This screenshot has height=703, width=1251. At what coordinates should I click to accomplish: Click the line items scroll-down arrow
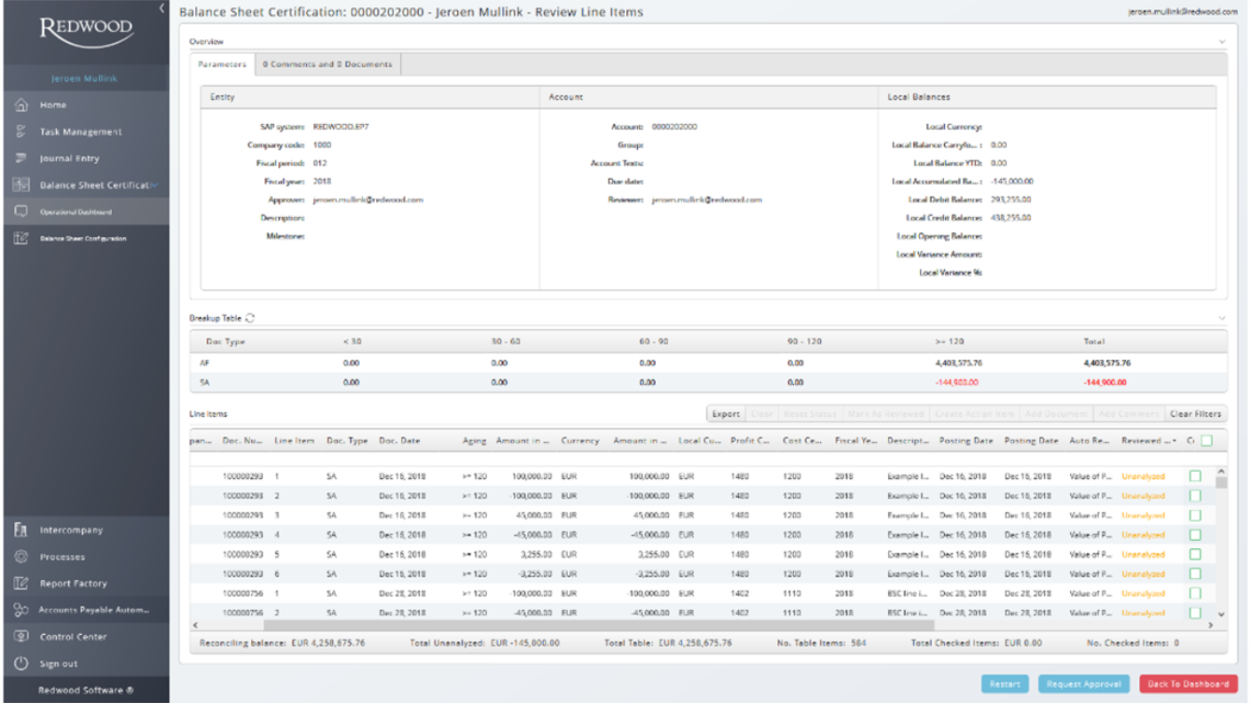(1221, 613)
